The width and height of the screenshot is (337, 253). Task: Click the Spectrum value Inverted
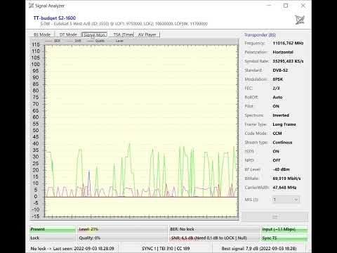pos(281,115)
